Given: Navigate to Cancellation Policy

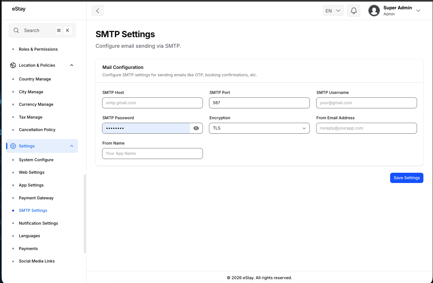Looking at the screenshot, I should tap(37, 130).
